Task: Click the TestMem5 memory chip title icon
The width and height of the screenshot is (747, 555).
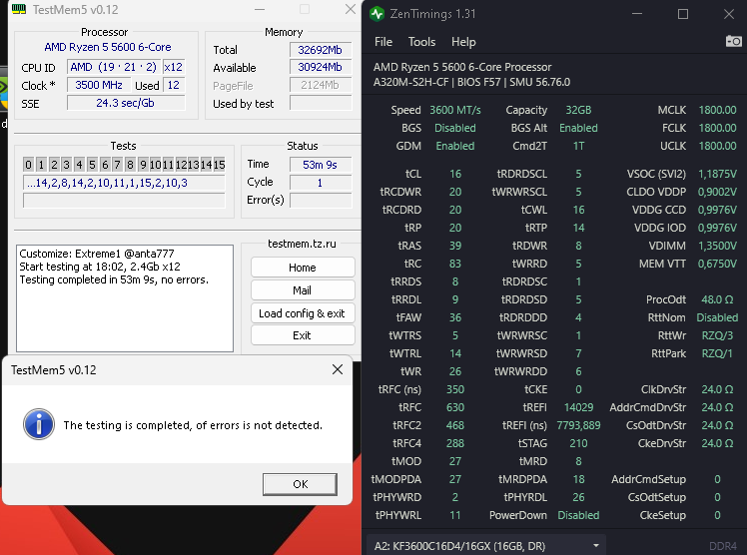Action: point(19,9)
